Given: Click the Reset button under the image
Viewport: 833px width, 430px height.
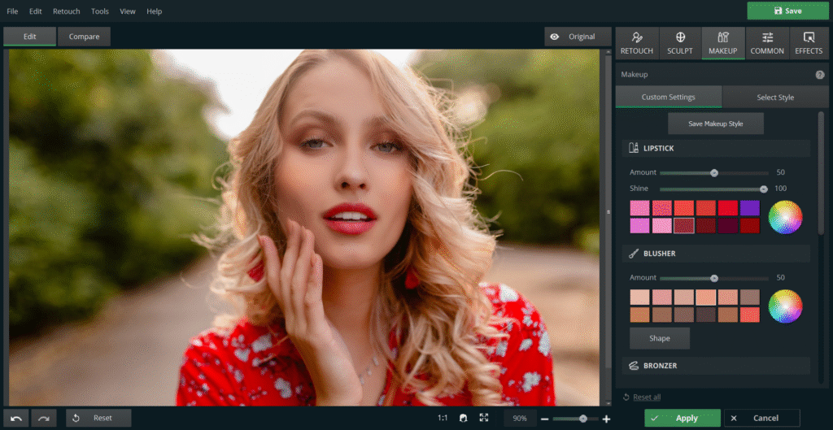Looking at the screenshot, I should (x=98, y=419).
